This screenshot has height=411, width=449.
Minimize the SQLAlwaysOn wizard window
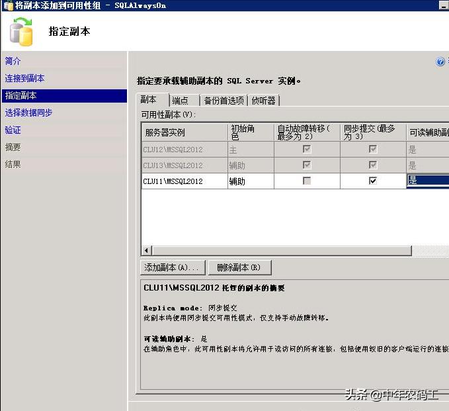coord(443,5)
